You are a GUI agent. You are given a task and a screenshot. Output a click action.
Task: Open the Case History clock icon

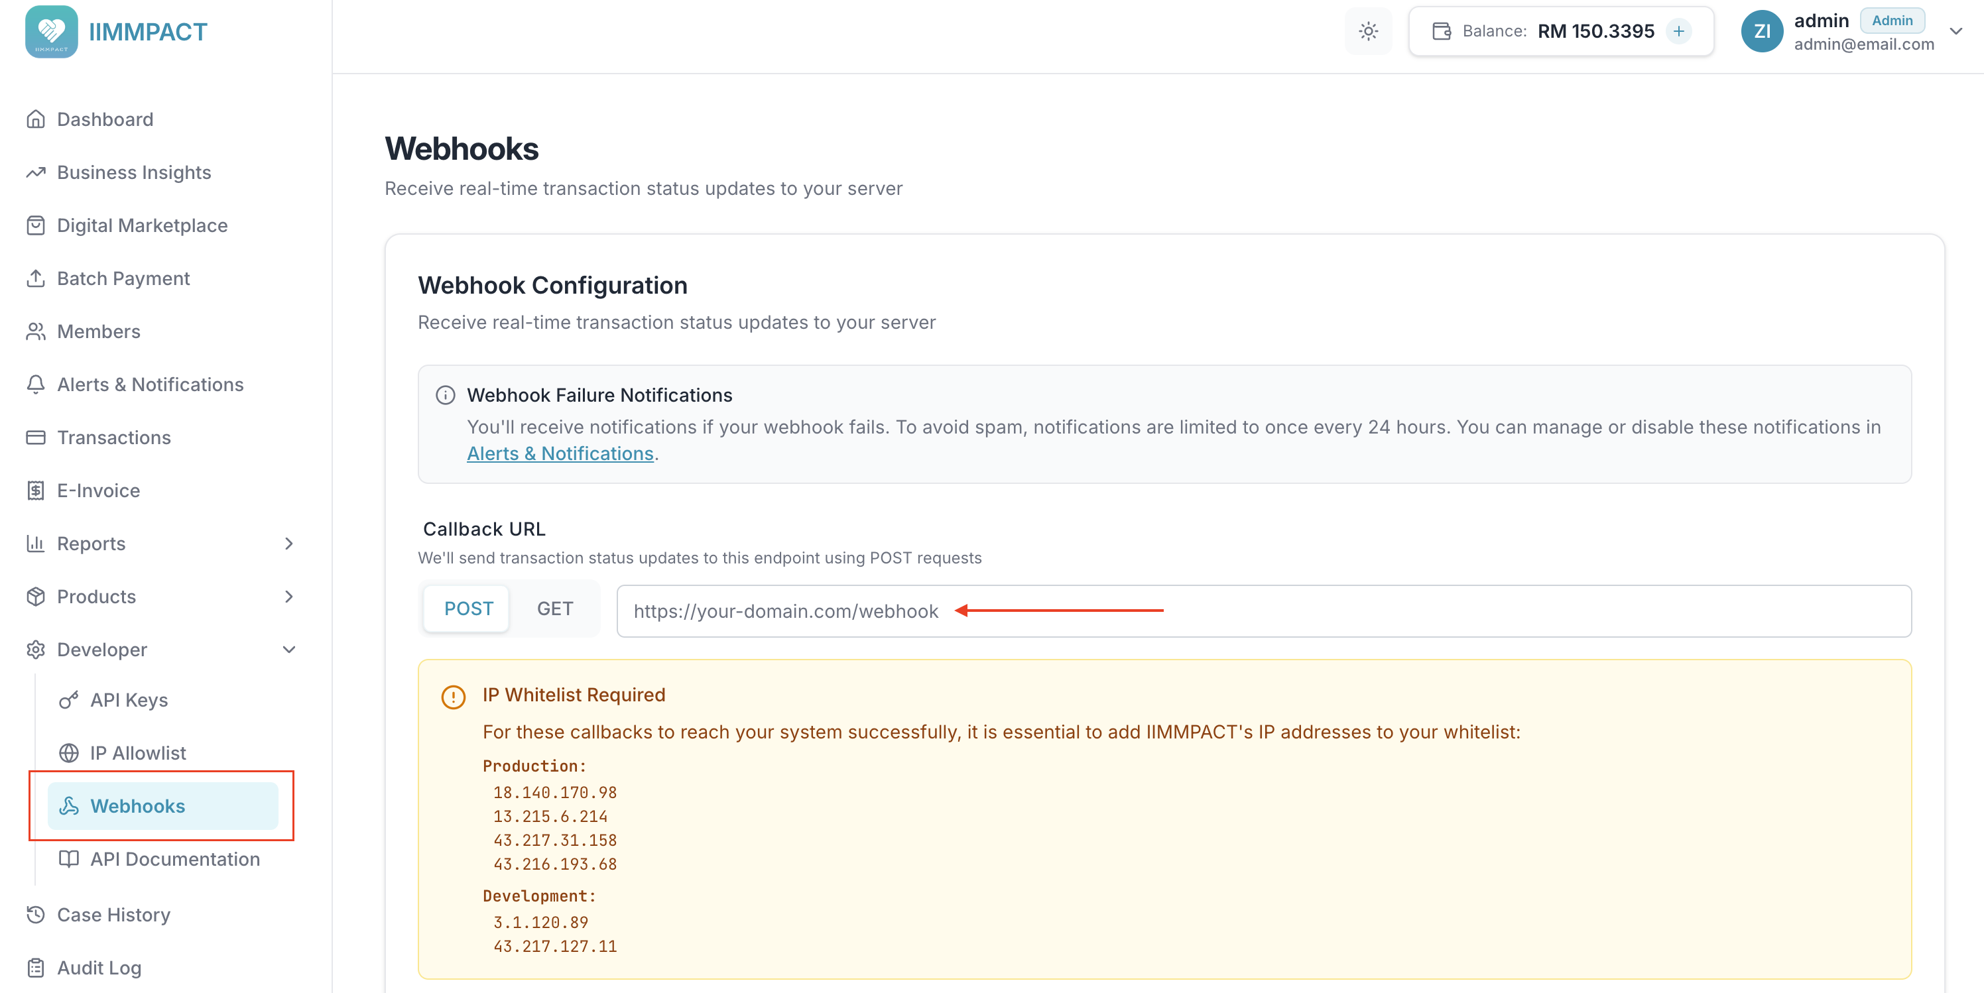(35, 915)
